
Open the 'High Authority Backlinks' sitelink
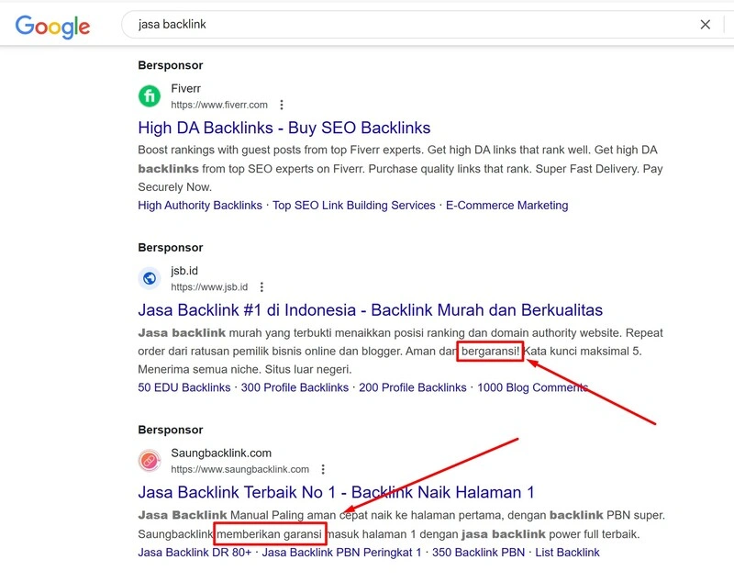click(200, 205)
